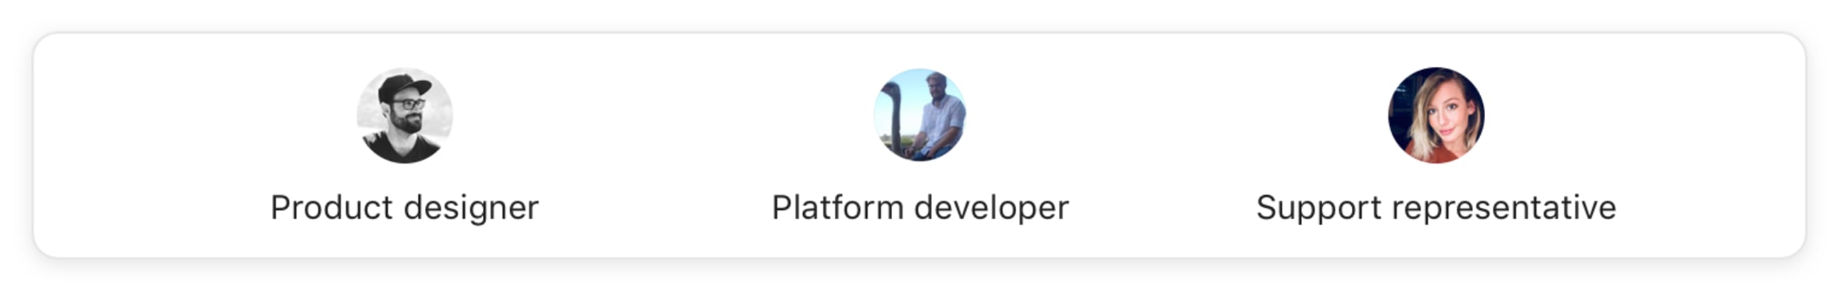Click the Product designer avatar photo
The height and width of the screenshot is (291, 1839).
pos(405,115)
